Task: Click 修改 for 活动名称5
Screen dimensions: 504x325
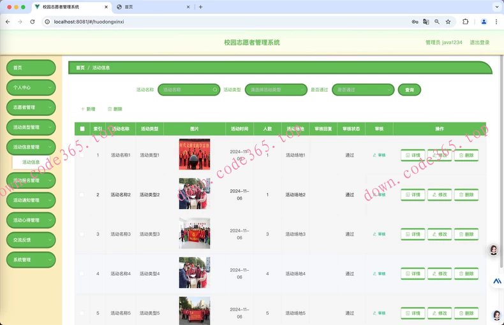Action: coord(440,313)
